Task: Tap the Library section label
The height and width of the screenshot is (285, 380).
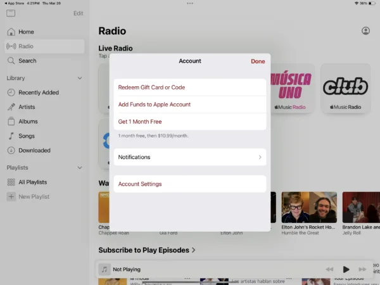Action: (x=16, y=78)
